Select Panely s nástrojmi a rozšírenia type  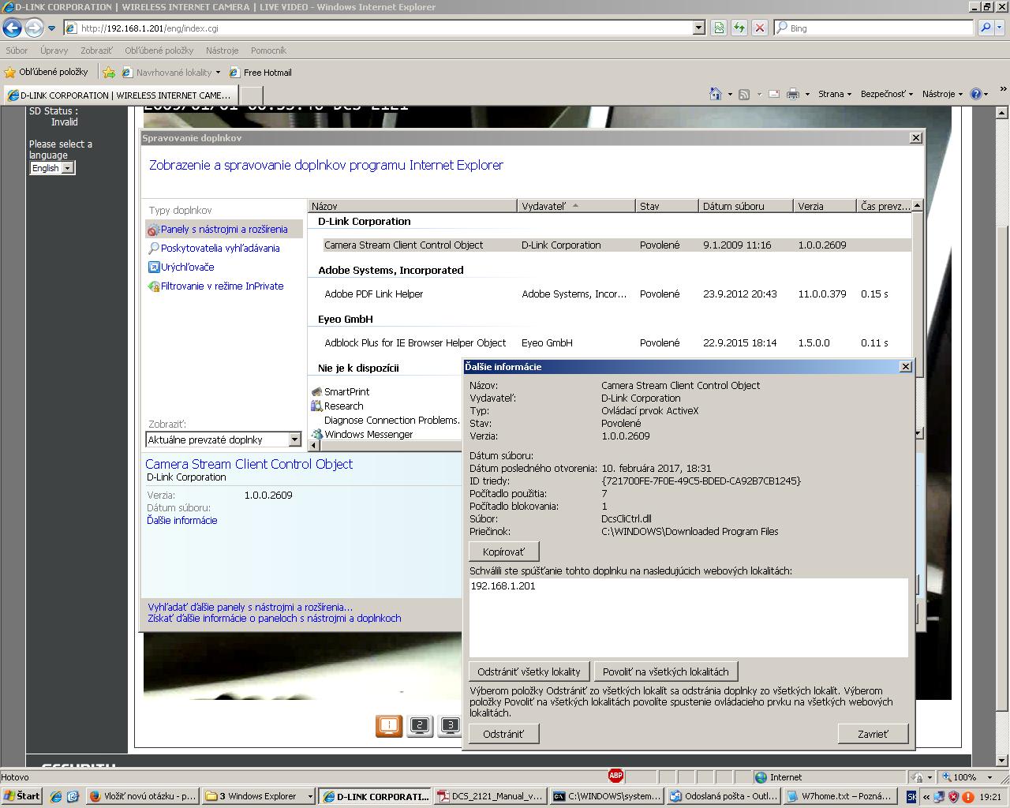pos(224,229)
